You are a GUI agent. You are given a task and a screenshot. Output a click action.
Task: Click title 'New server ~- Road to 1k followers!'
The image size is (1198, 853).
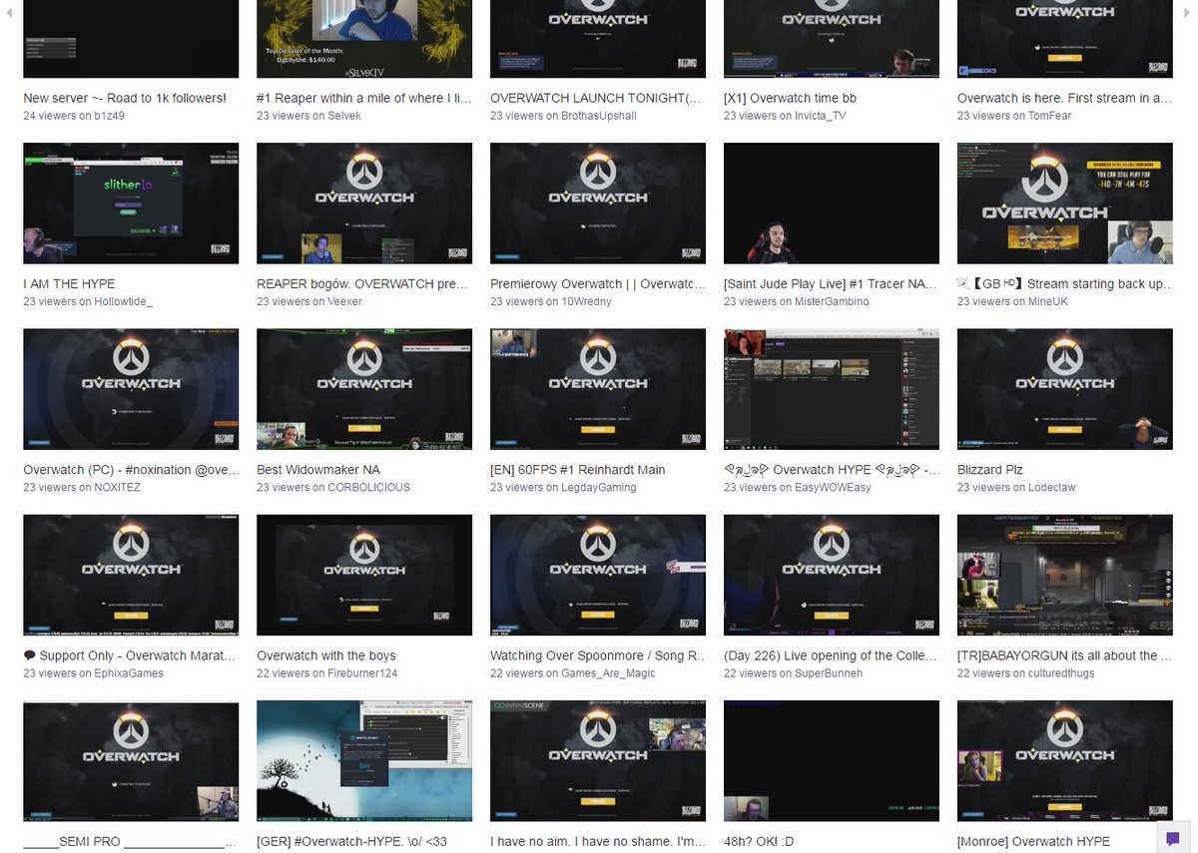[x=125, y=99]
